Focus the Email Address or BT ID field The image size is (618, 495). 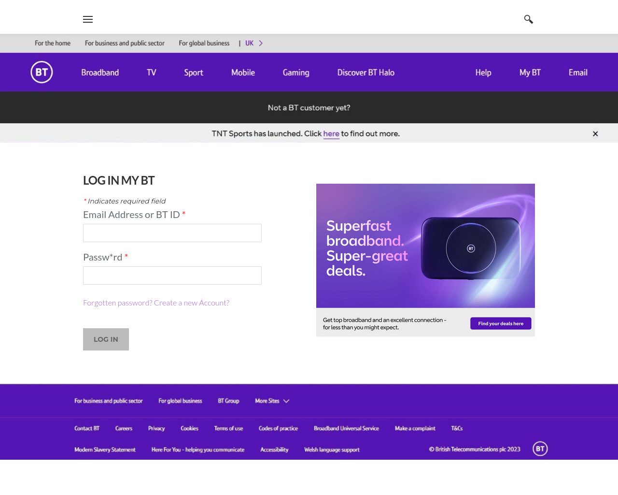pos(172,233)
